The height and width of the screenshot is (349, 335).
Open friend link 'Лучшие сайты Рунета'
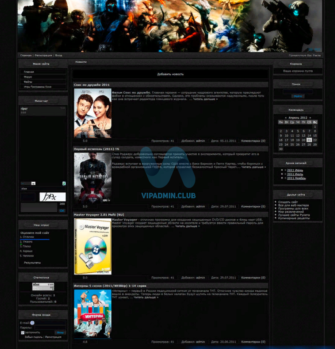click(x=294, y=215)
